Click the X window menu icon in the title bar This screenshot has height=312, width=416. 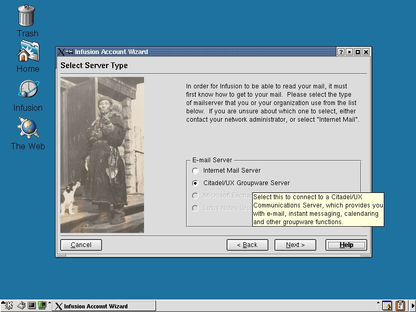point(61,51)
